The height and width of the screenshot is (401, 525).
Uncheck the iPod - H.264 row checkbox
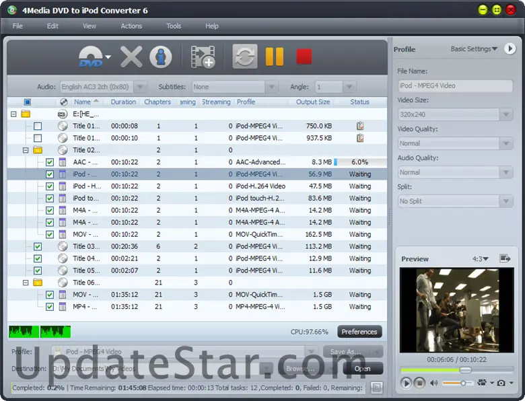click(x=50, y=186)
